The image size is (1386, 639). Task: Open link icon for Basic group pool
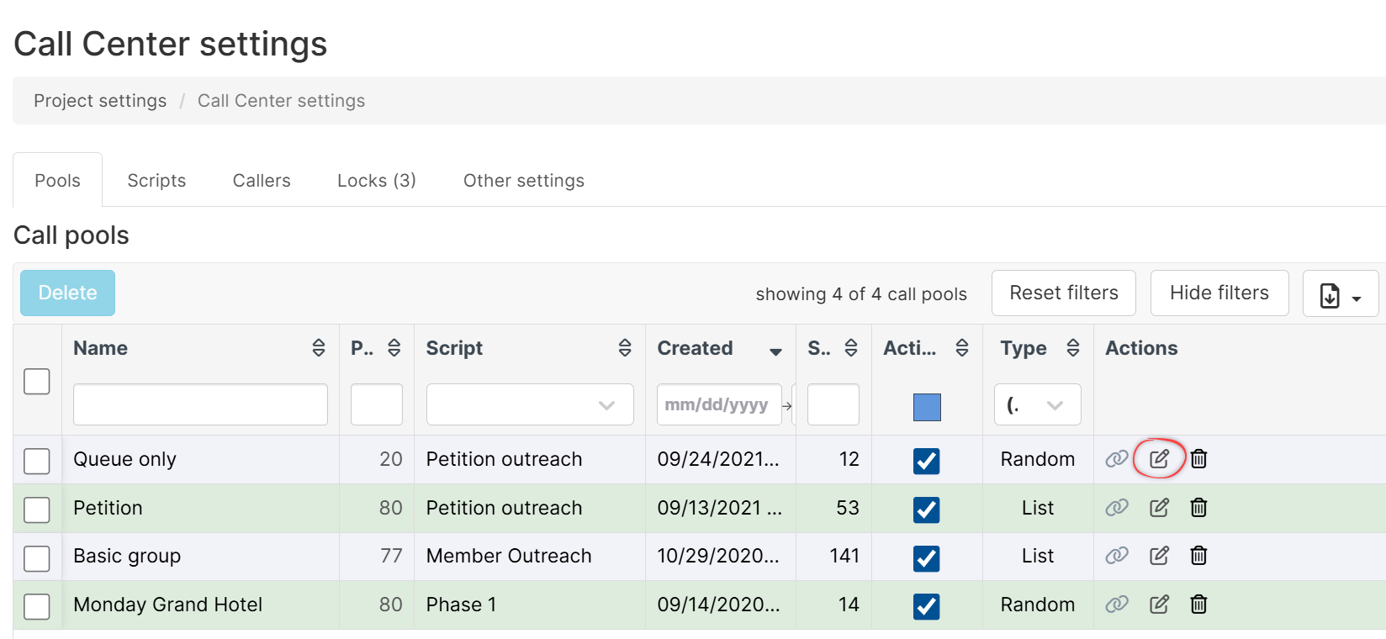[1117, 556]
